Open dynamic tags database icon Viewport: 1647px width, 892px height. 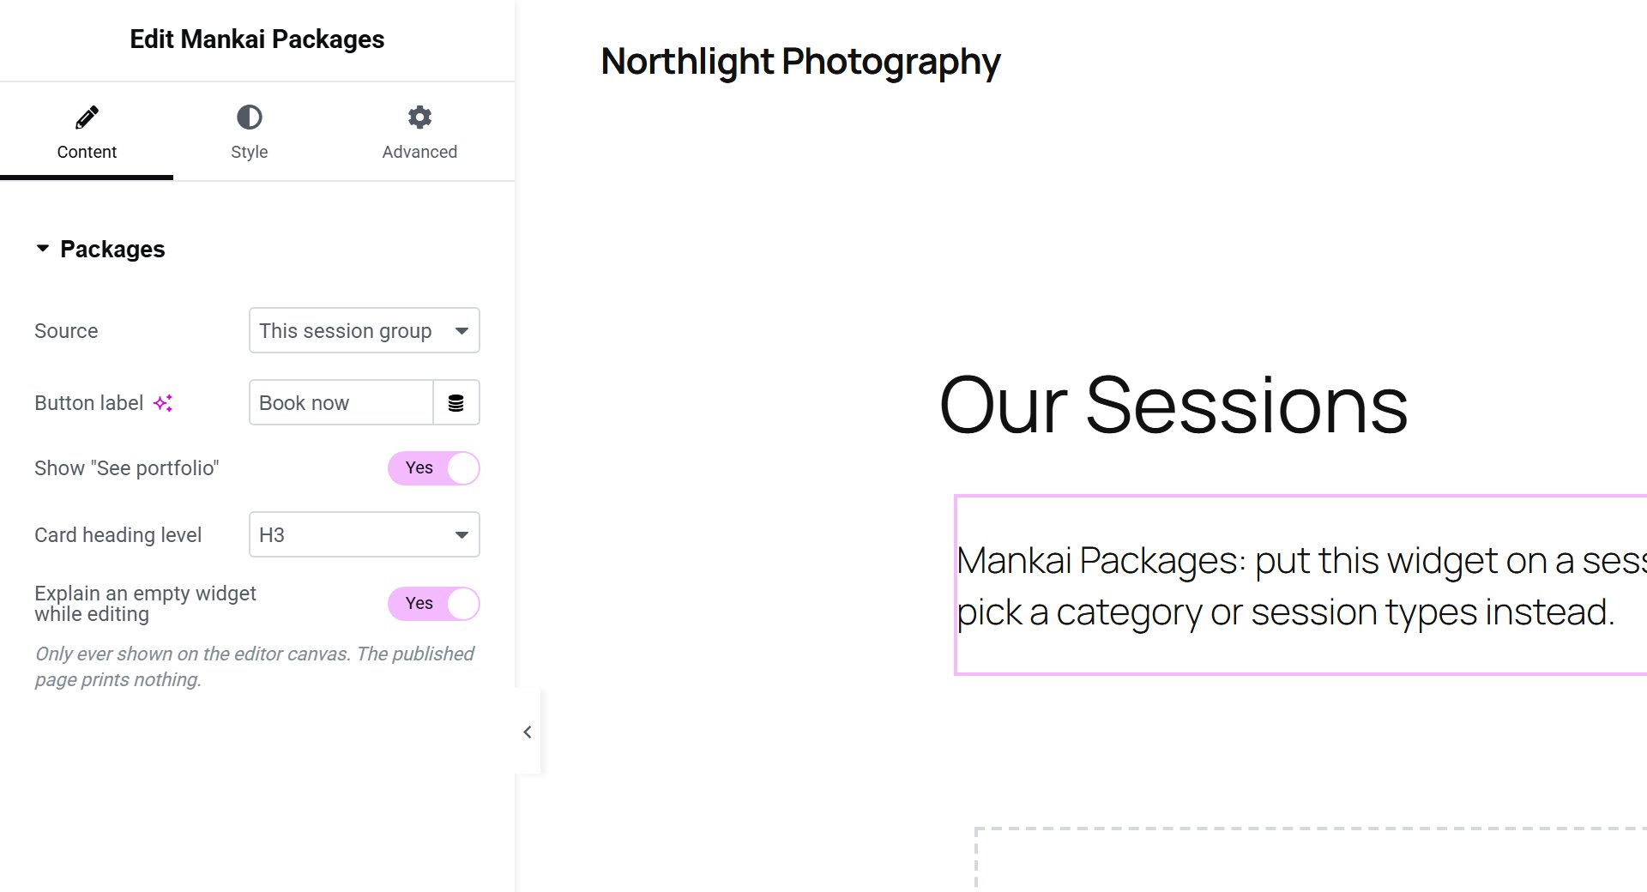pos(456,403)
